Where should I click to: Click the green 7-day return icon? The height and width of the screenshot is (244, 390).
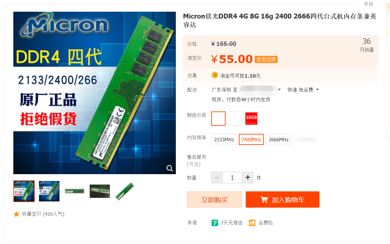click(x=215, y=223)
